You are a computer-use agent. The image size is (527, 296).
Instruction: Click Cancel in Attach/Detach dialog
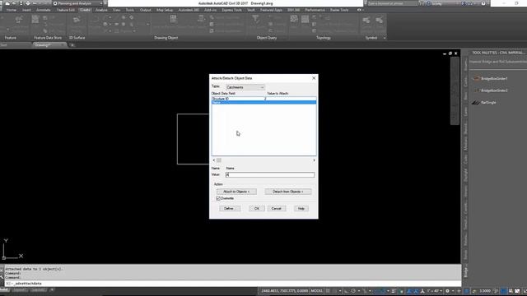point(277,208)
